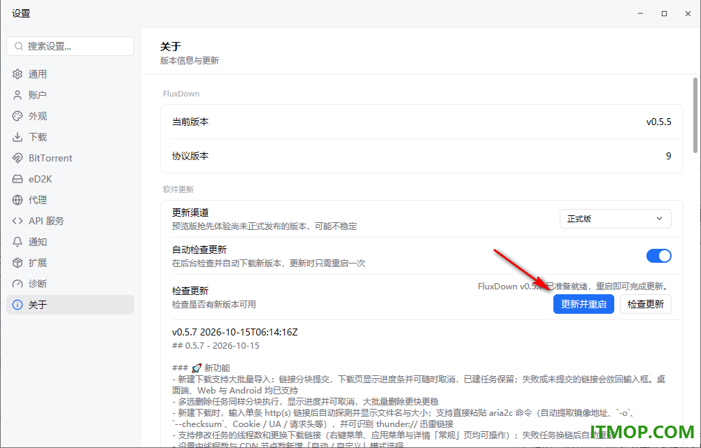Image resolution: width=701 pixels, height=448 pixels.
Task: Click the Extensions cube icon
Action: pyautogui.click(x=17, y=263)
